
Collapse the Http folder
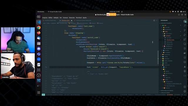click(x=166, y=32)
